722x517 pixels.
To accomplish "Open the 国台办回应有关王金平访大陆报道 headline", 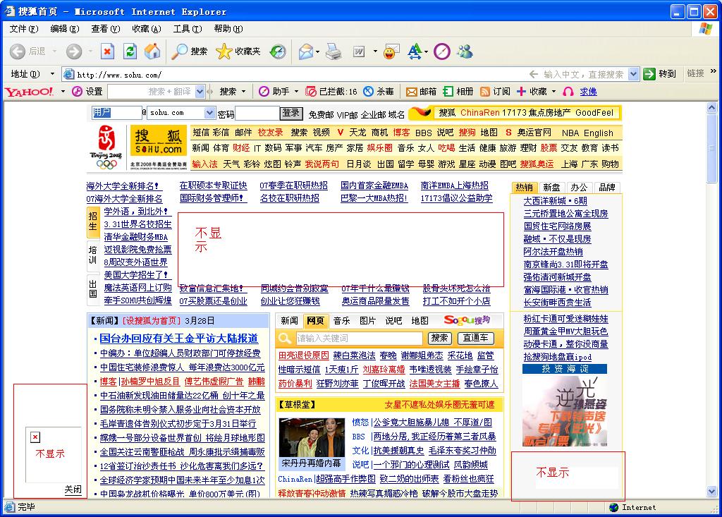I will point(178,339).
